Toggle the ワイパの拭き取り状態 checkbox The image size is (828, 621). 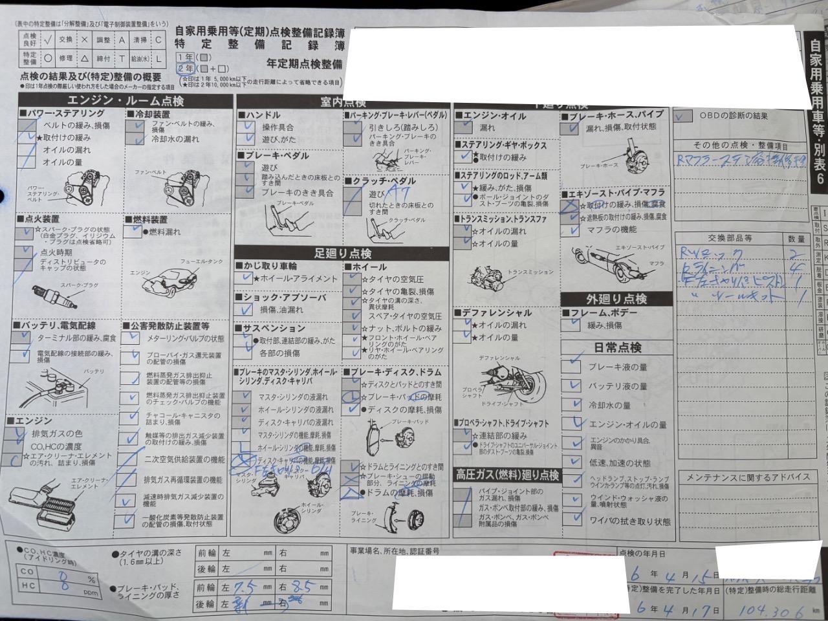571,520
